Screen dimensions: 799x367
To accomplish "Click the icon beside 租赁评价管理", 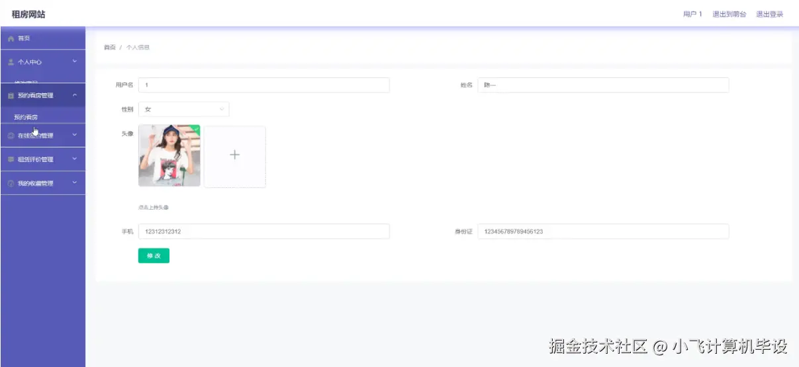I will tap(11, 159).
